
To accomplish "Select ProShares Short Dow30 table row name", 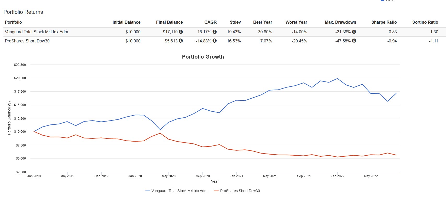I will 27,41.
